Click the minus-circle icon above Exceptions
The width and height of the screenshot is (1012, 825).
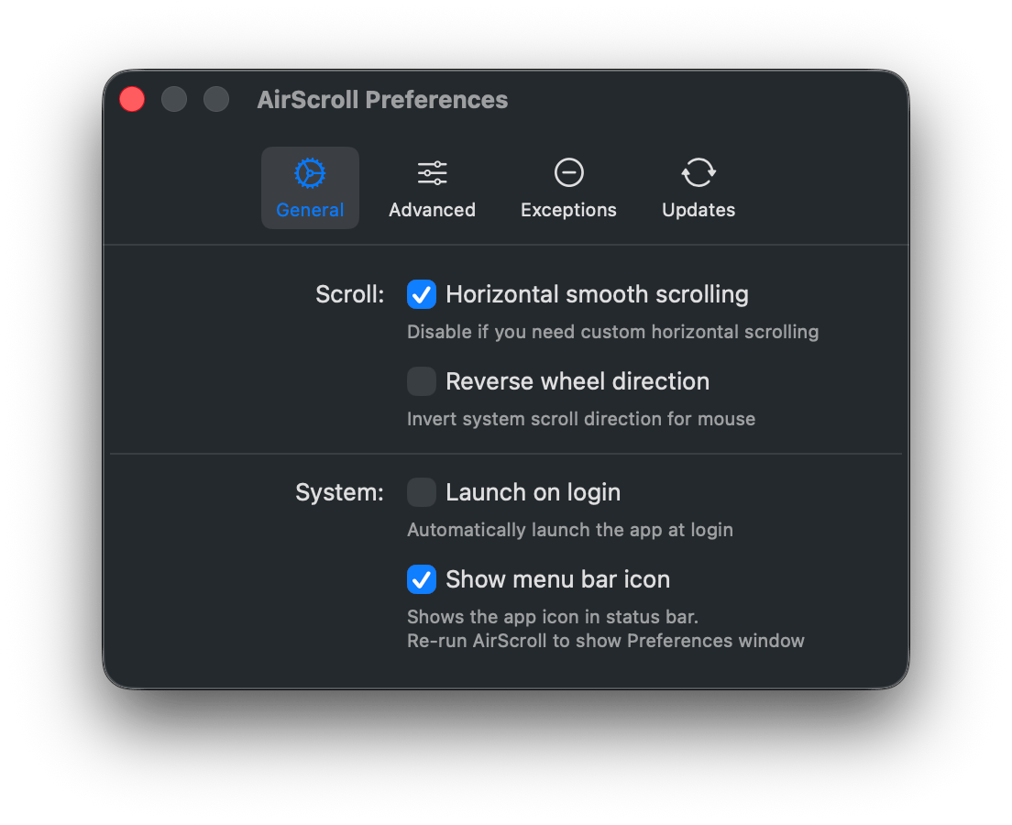(568, 172)
